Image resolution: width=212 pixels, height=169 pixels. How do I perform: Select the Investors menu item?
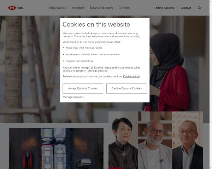(78, 8)
